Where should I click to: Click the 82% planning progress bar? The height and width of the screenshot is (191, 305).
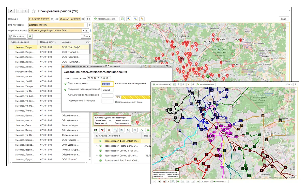(133, 97)
